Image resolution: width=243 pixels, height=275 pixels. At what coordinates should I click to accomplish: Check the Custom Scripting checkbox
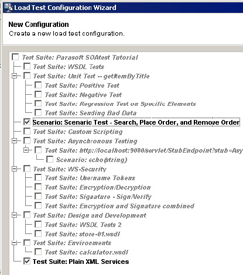coord(27,131)
